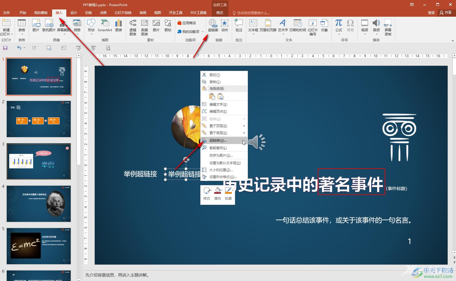Viewport: 456px width, 281px height.
Task: Insert a comment with the 批注 icon
Action: 239,26
